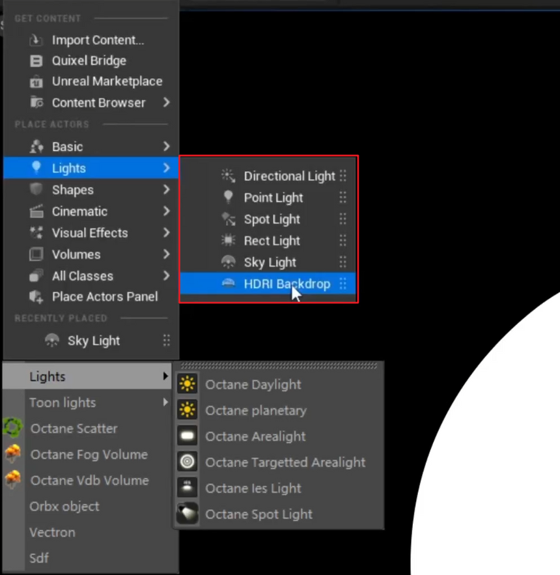The image size is (560, 575).
Task: Click the Unreal Marketplace bag icon
Action: click(36, 81)
